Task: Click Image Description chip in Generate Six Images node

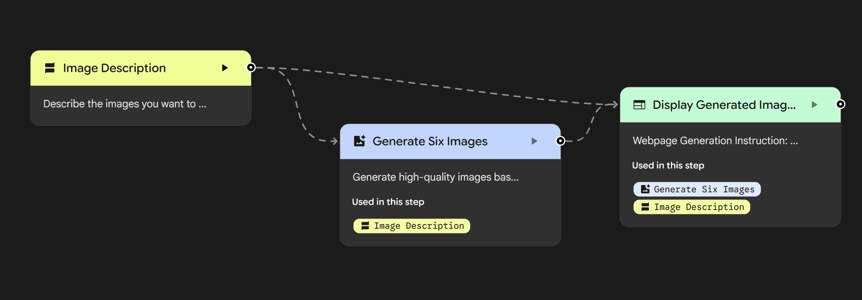Action: click(412, 226)
